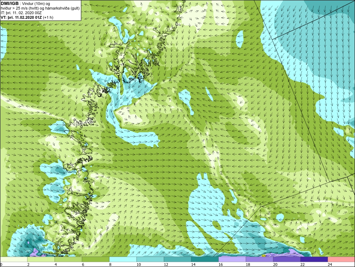Click the 0–2 m/s pale legend swatch
Image resolution: width=355 pixels, height=267 pixels.
[x=14, y=259]
